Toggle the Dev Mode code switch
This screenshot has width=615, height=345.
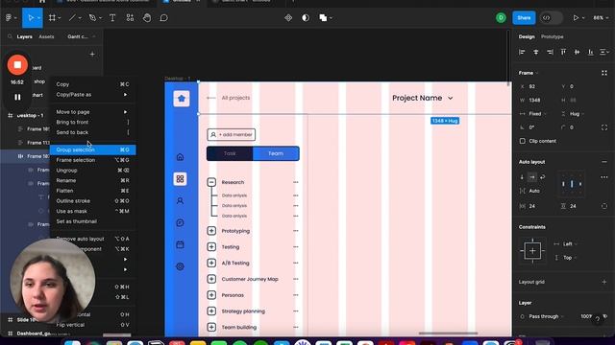[x=551, y=18]
